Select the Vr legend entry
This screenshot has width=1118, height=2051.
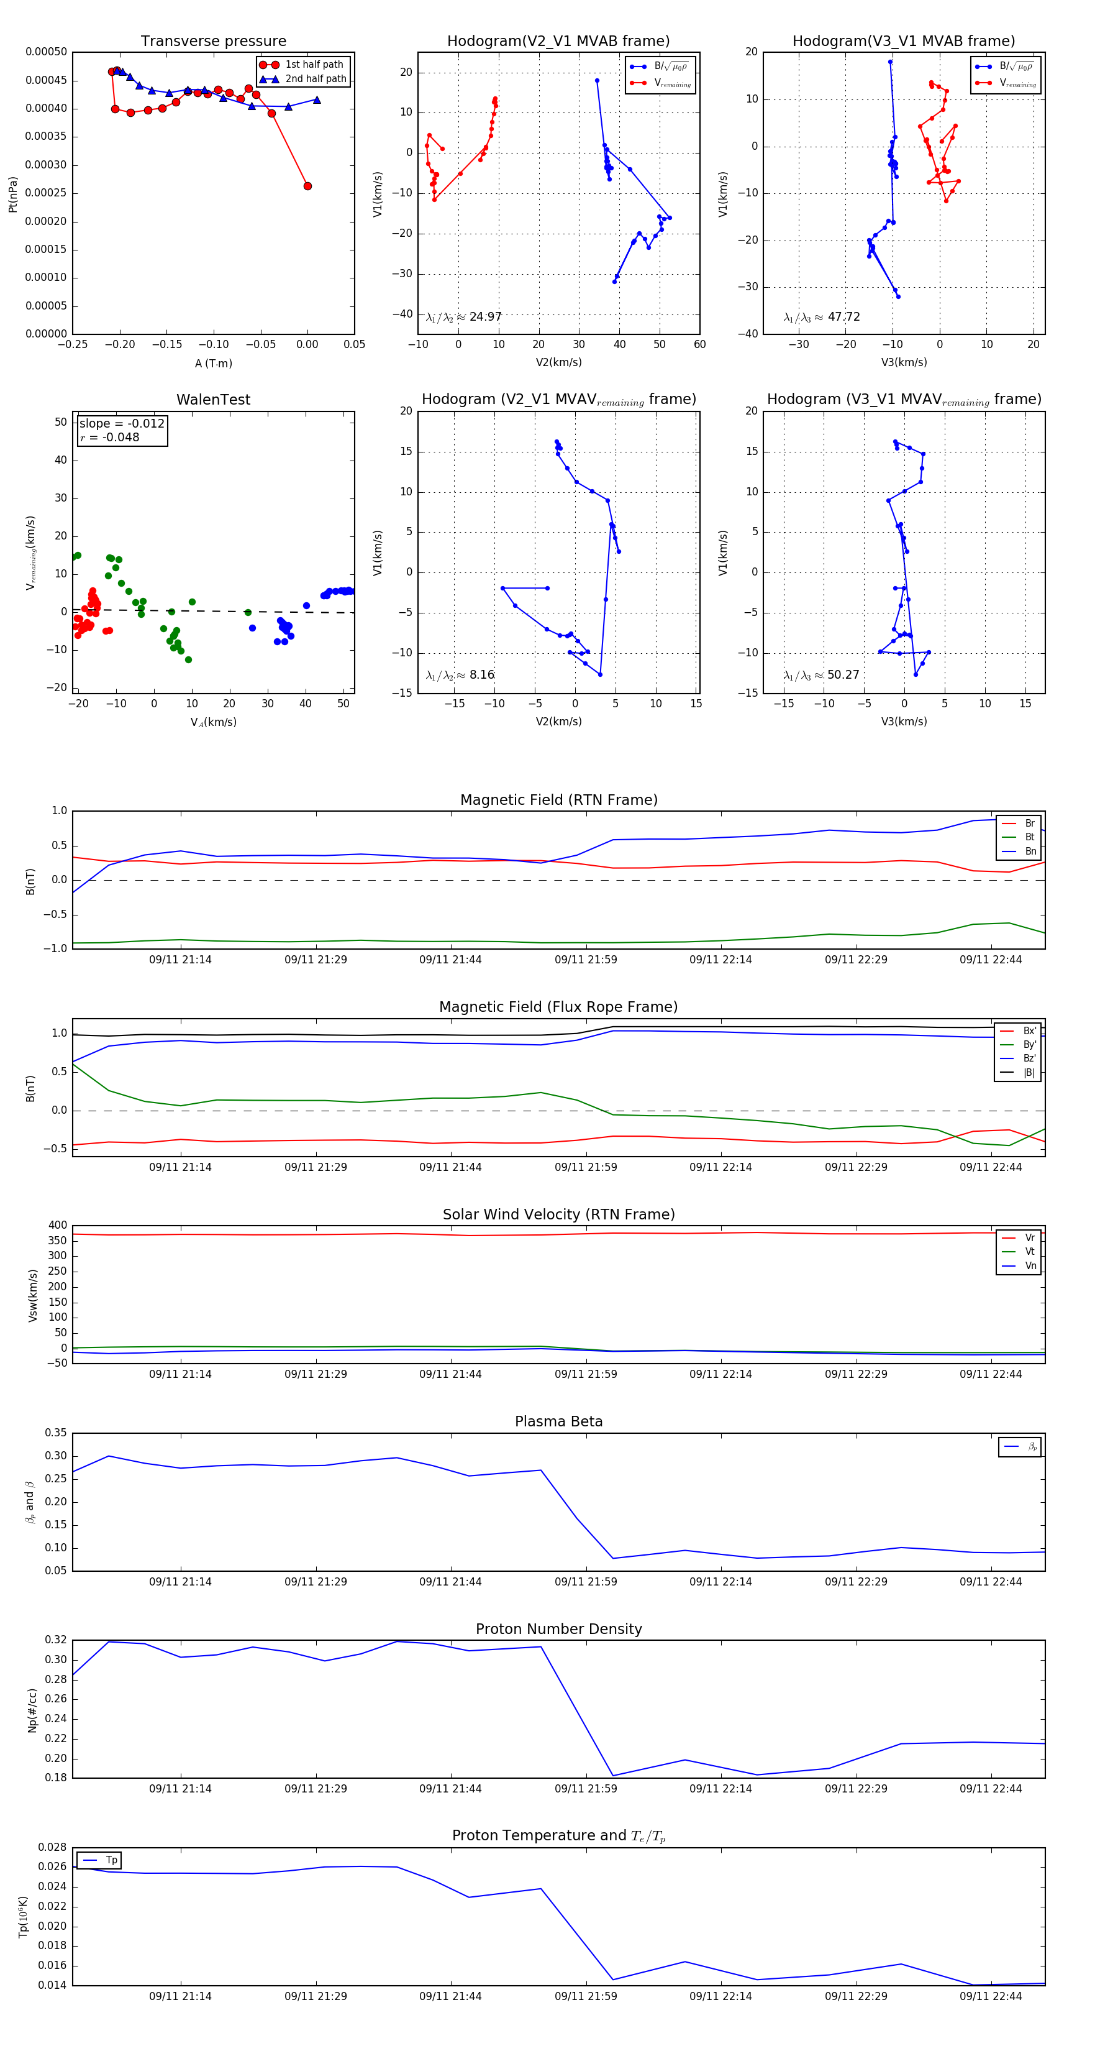pos(1019,1238)
